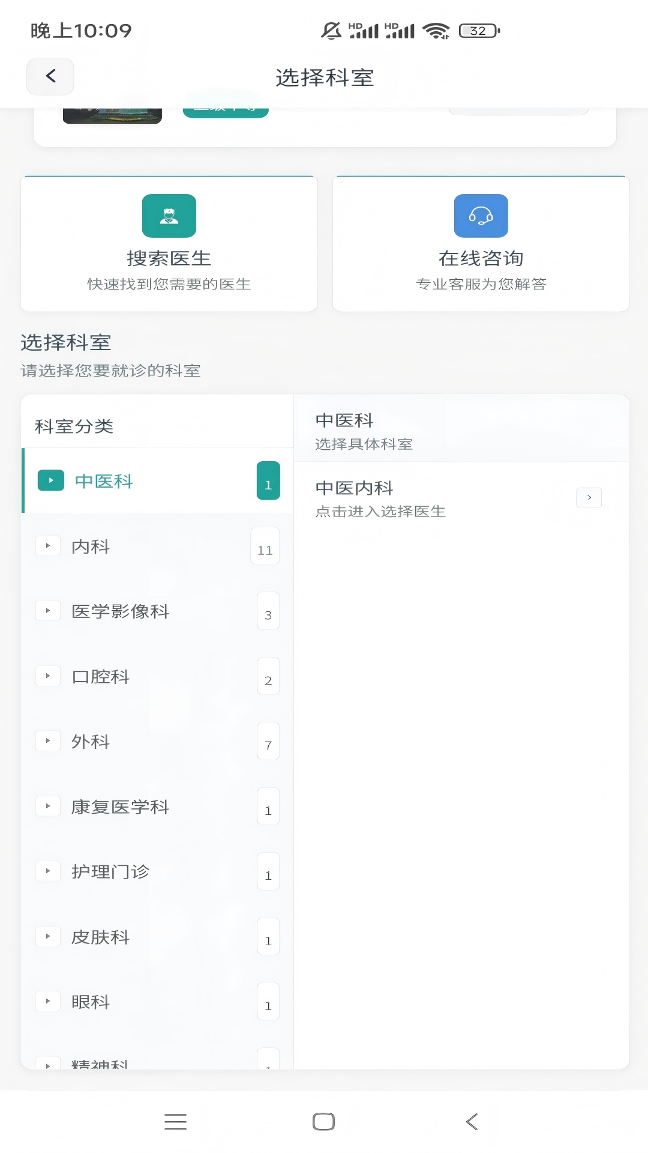Select the 眼科 category

pyautogui.click(x=157, y=1001)
